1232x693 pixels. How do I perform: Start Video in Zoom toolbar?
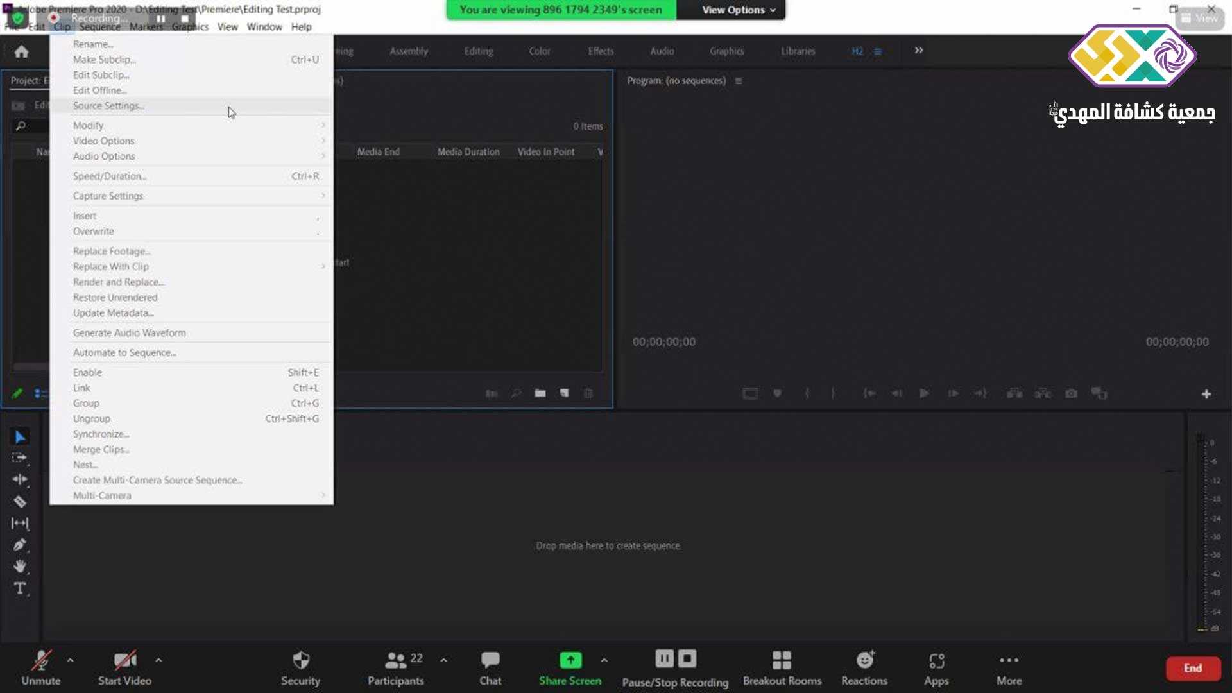[124, 667]
